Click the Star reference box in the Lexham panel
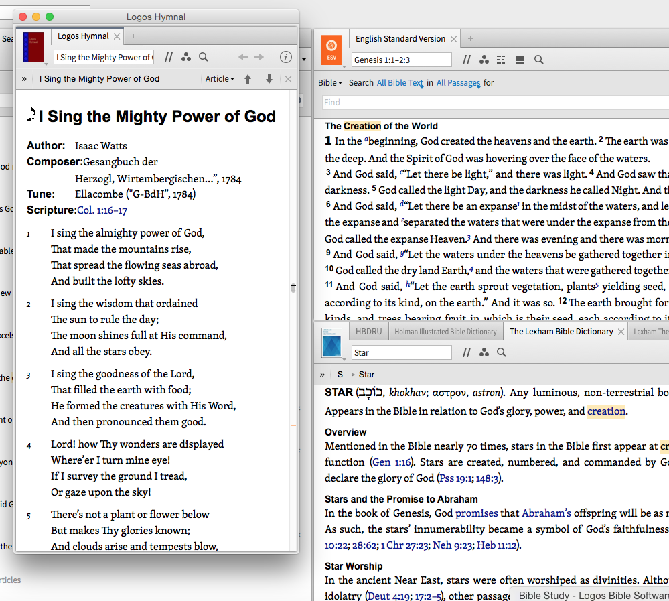Viewport: 669px width, 601px height. coord(402,352)
